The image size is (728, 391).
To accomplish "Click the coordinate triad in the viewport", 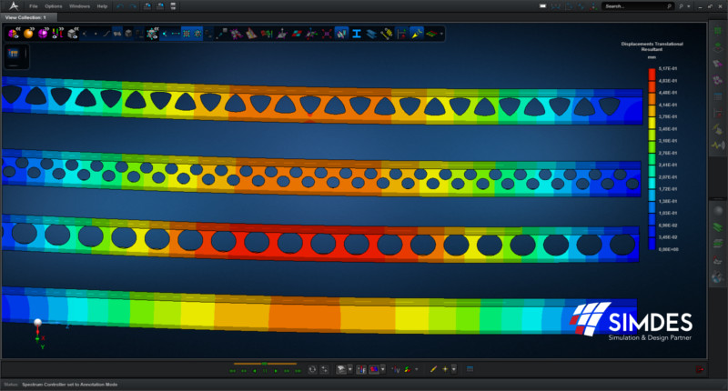I will 40,333.
